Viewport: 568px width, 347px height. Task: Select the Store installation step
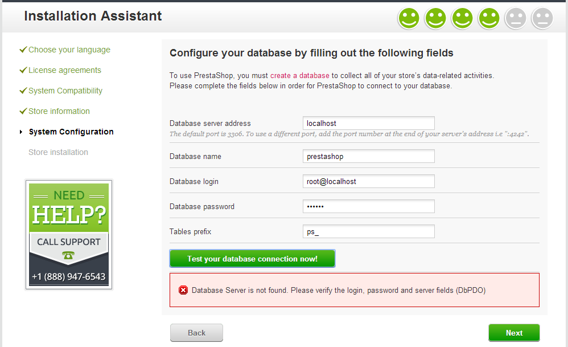[x=58, y=152]
